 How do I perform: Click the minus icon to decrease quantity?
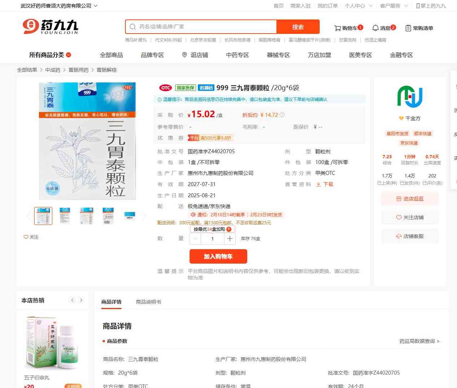coord(195,239)
